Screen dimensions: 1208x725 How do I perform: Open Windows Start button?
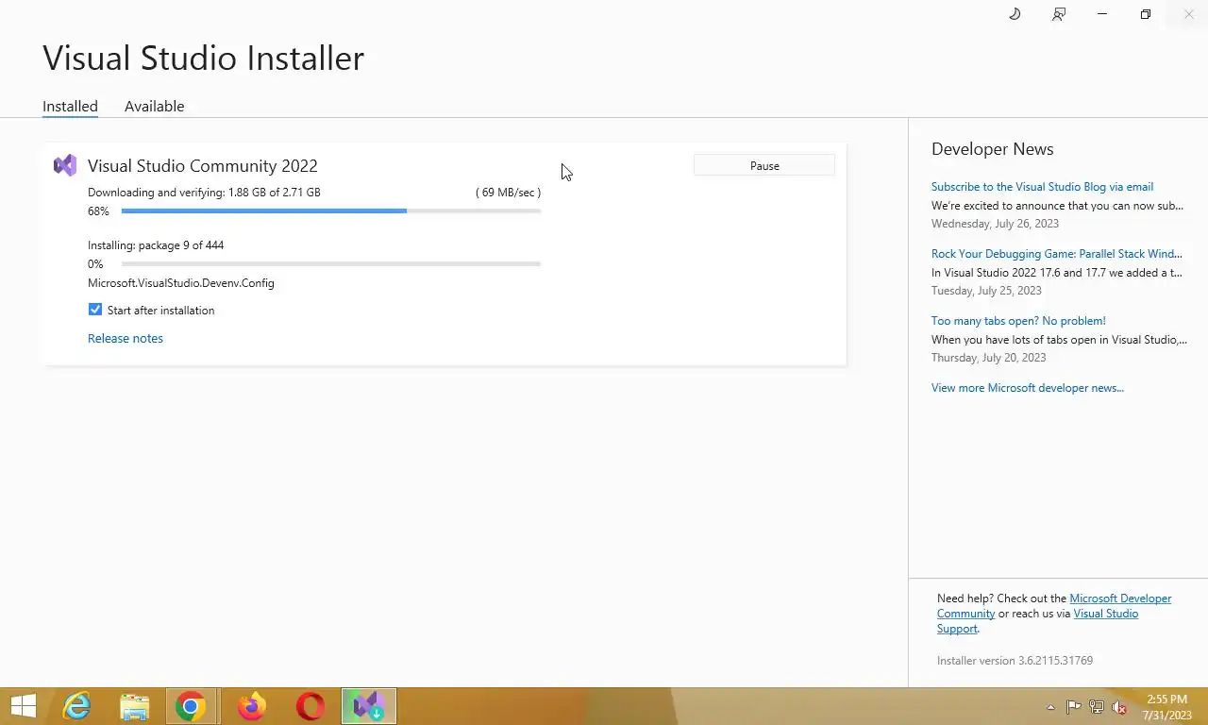coord(24,706)
